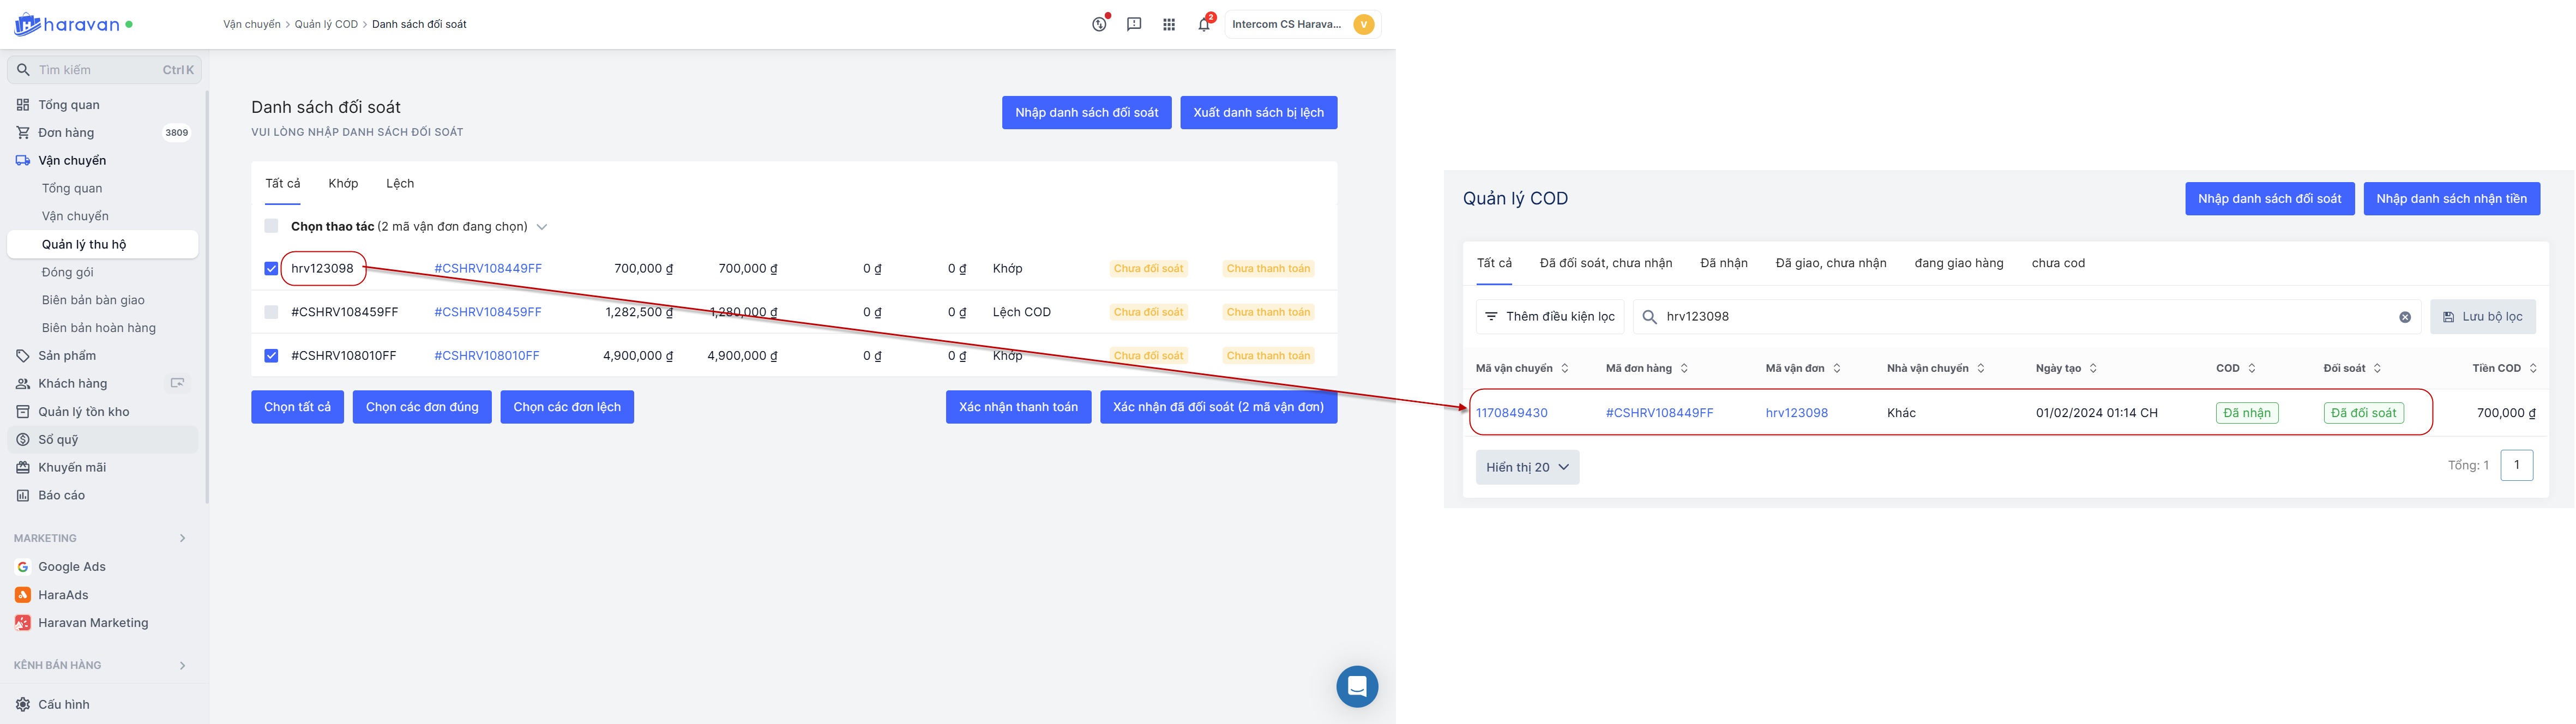Image resolution: width=2576 pixels, height=724 pixels.
Task: Expand the MARKETING sidebar section
Action: pyautogui.click(x=182, y=538)
